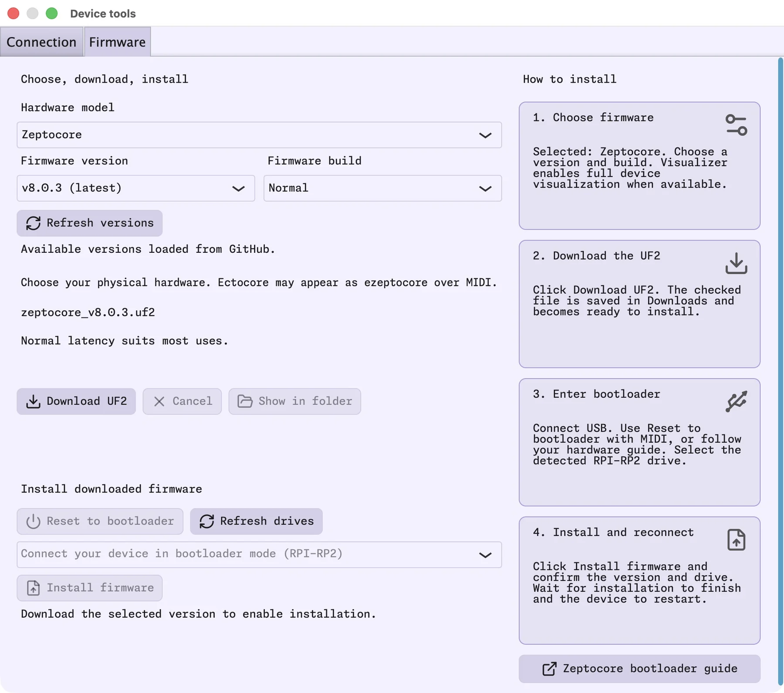Click the external link icon beside bootloader guide
The width and height of the screenshot is (784, 693).
point(549,669)
